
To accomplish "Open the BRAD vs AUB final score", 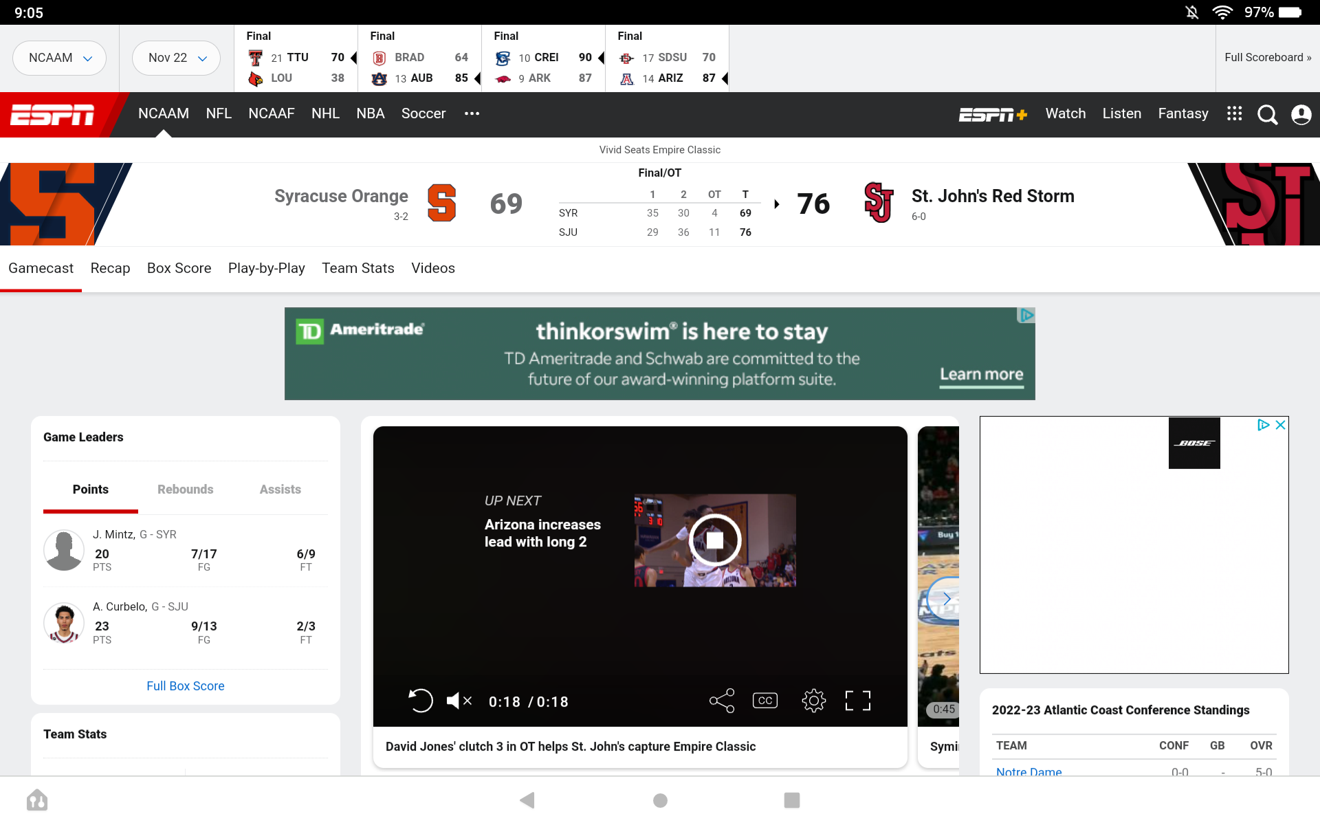I will 420,58.
